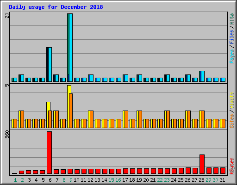Click the green day label '30'

pos(215,180)
